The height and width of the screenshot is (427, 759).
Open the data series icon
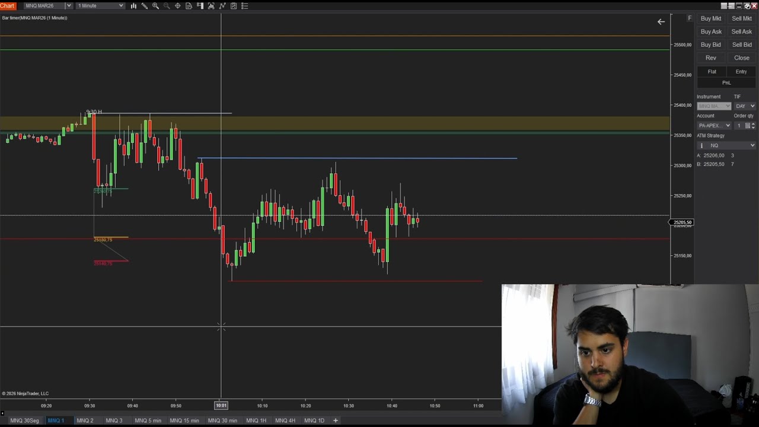[211, 5]
